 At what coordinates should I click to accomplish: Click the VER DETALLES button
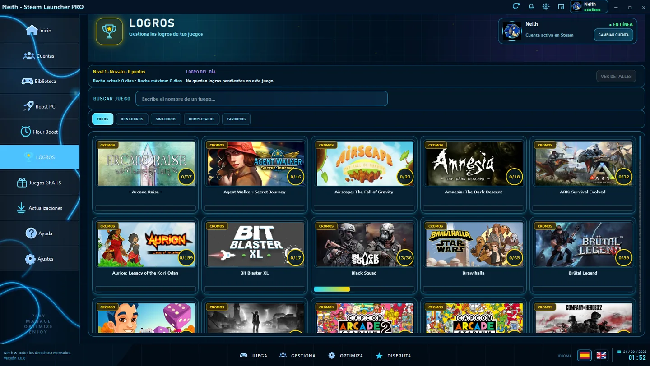pyautogui.click(x=616, y=76)
